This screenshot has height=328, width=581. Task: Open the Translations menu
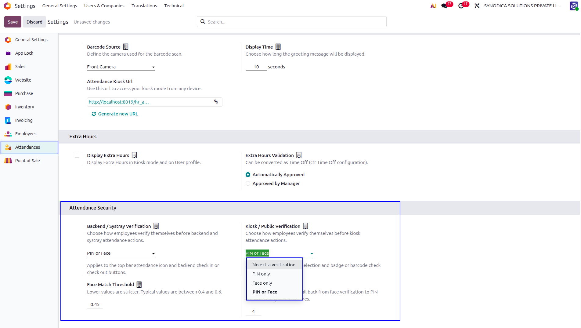(144, 6)
